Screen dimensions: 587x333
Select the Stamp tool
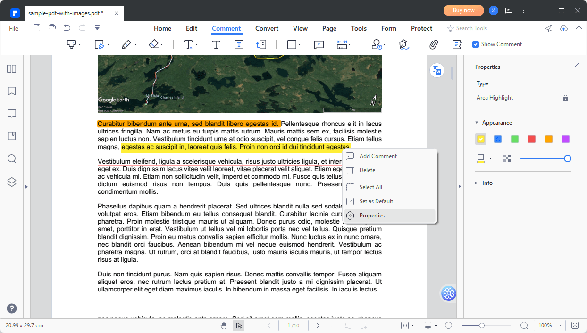[377, 44]
